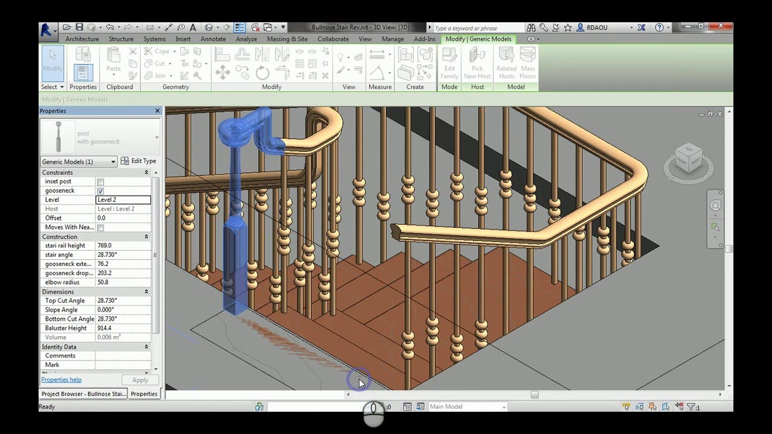Open the RDAOU user account dropdown
The height and width of the screenshot is (434, 772).
coord(631,28)
